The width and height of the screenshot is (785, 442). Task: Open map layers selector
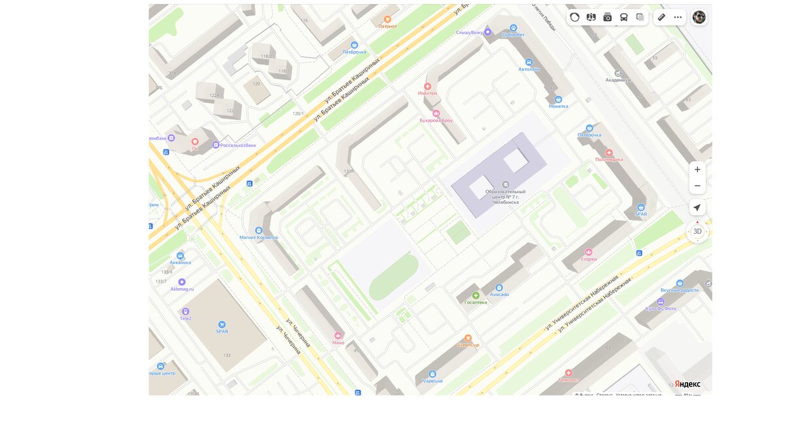tap(640, 17)
